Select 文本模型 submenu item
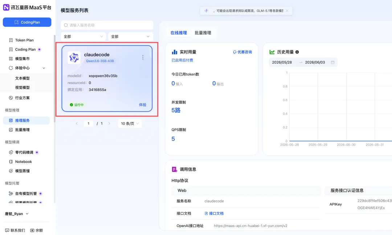Image resolution: width=392 pixels, height=235 pixels. click(x=22, y=78)
